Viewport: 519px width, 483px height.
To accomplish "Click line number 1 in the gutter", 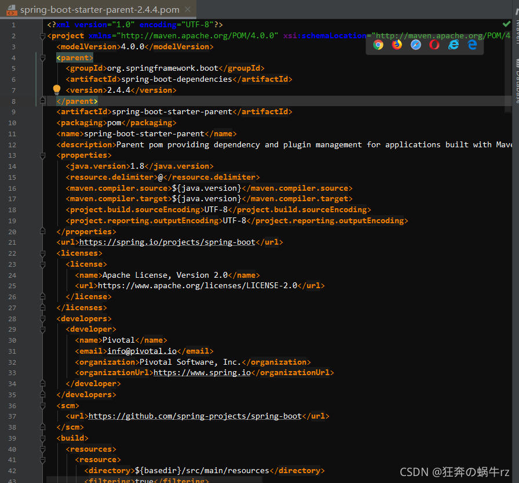I will coord(13,25).
